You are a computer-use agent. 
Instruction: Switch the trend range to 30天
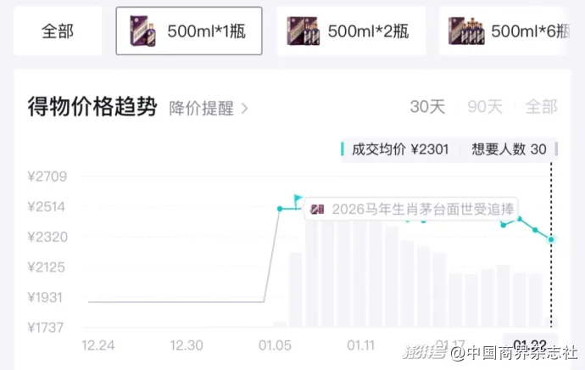(427, 107)
